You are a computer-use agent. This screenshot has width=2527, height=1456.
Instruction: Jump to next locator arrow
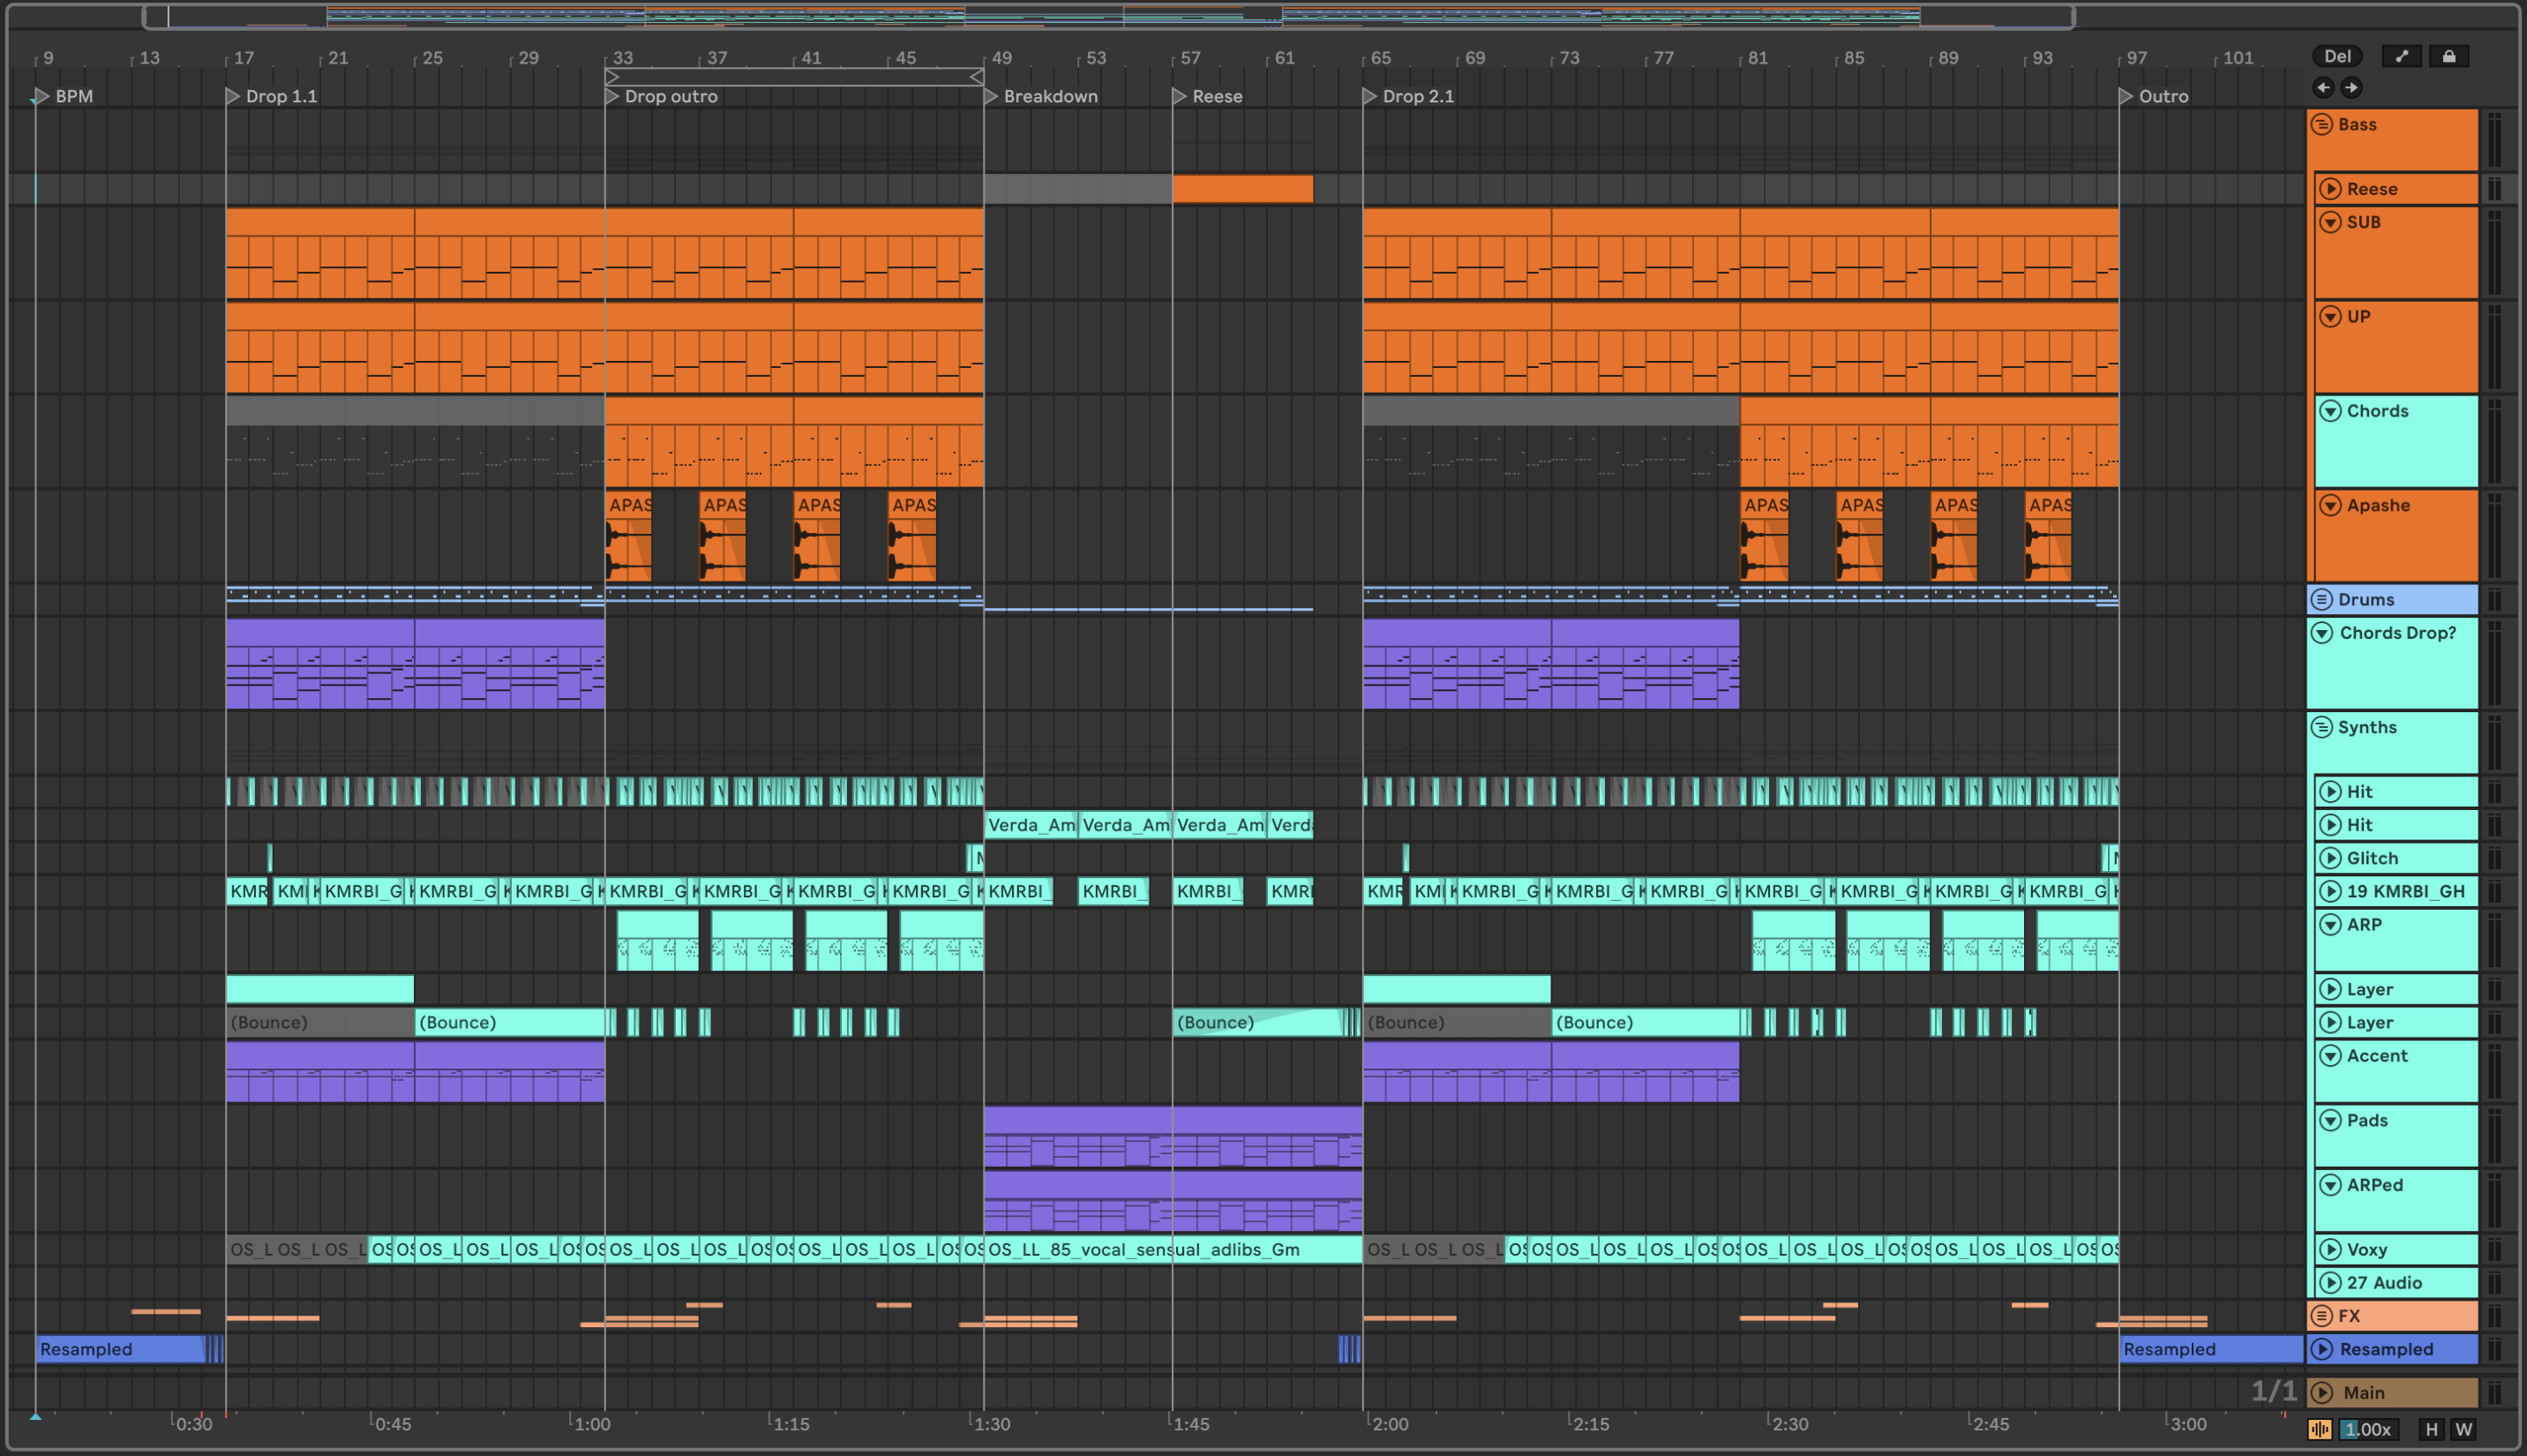[x=2351, y=88]
